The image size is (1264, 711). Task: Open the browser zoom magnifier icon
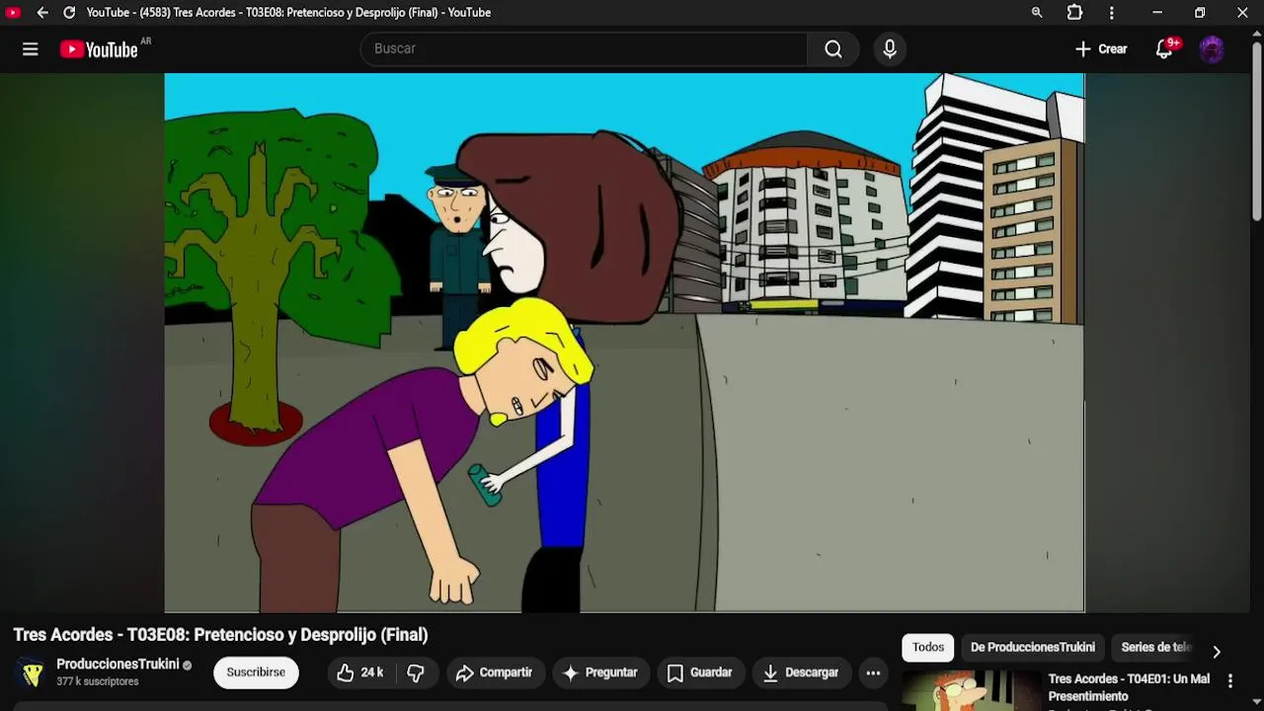click(x=1037, y=13)
